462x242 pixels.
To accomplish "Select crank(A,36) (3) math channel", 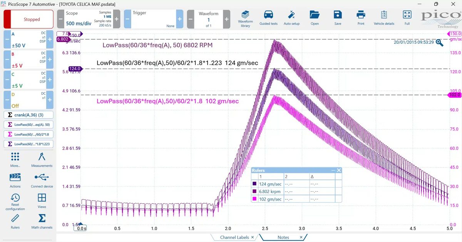I will (28, 115).
